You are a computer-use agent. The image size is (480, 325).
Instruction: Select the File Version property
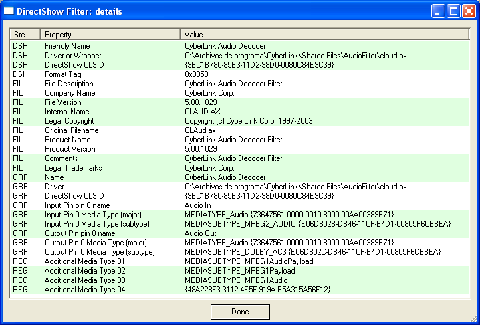click(x=63, y=102)
